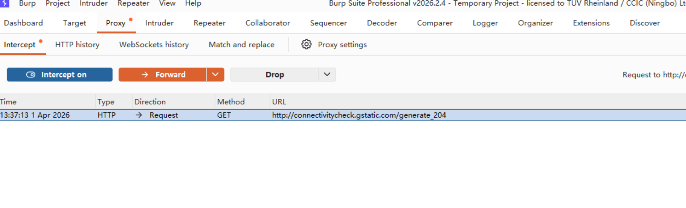686x208 pixels.
Task: Switch to the Logger tab
Action: pyautogui.click(x=485, y=23)
